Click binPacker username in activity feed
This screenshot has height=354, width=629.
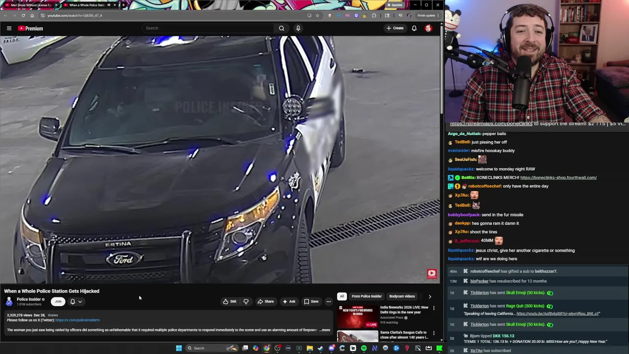click(x=479, y=281)
